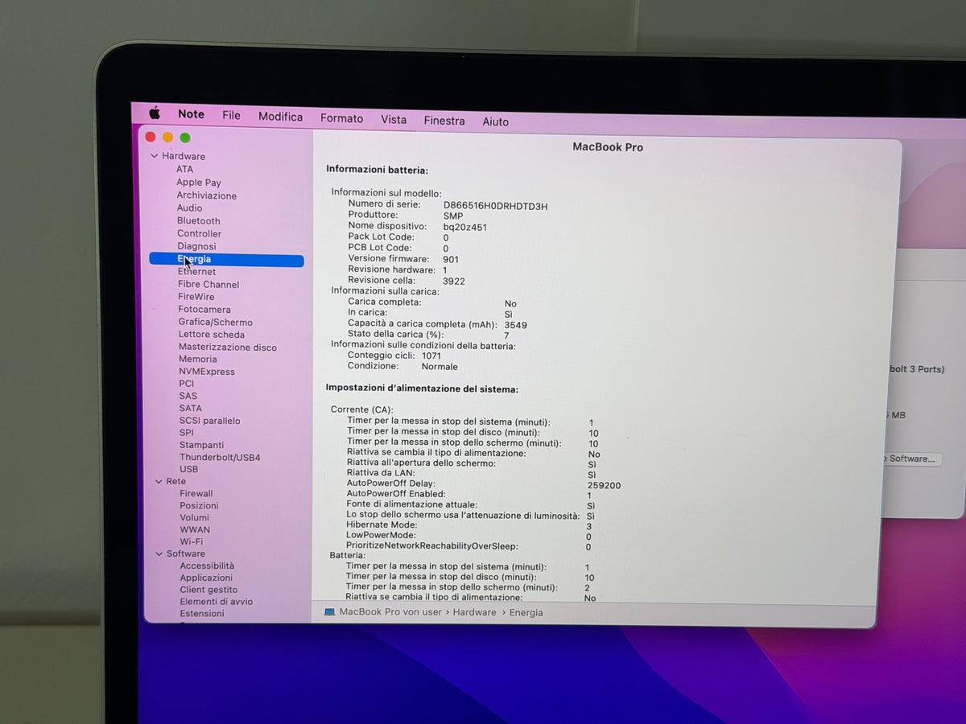Select Audio in sidebar
This screenshot has height=724, width=966.
pyautogui.click(x=190, y=208)
